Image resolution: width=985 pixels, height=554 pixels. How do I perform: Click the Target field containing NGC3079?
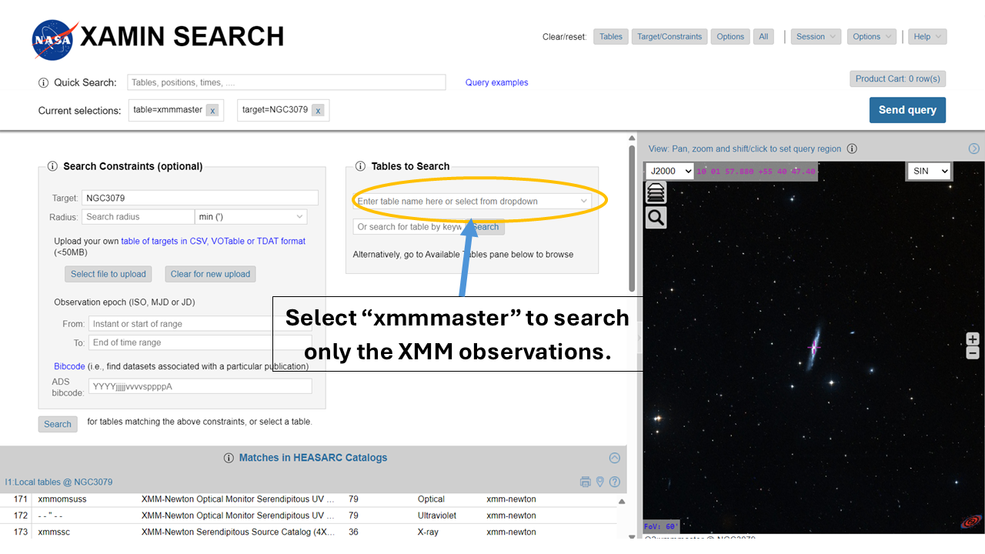(x=200, y=198)
